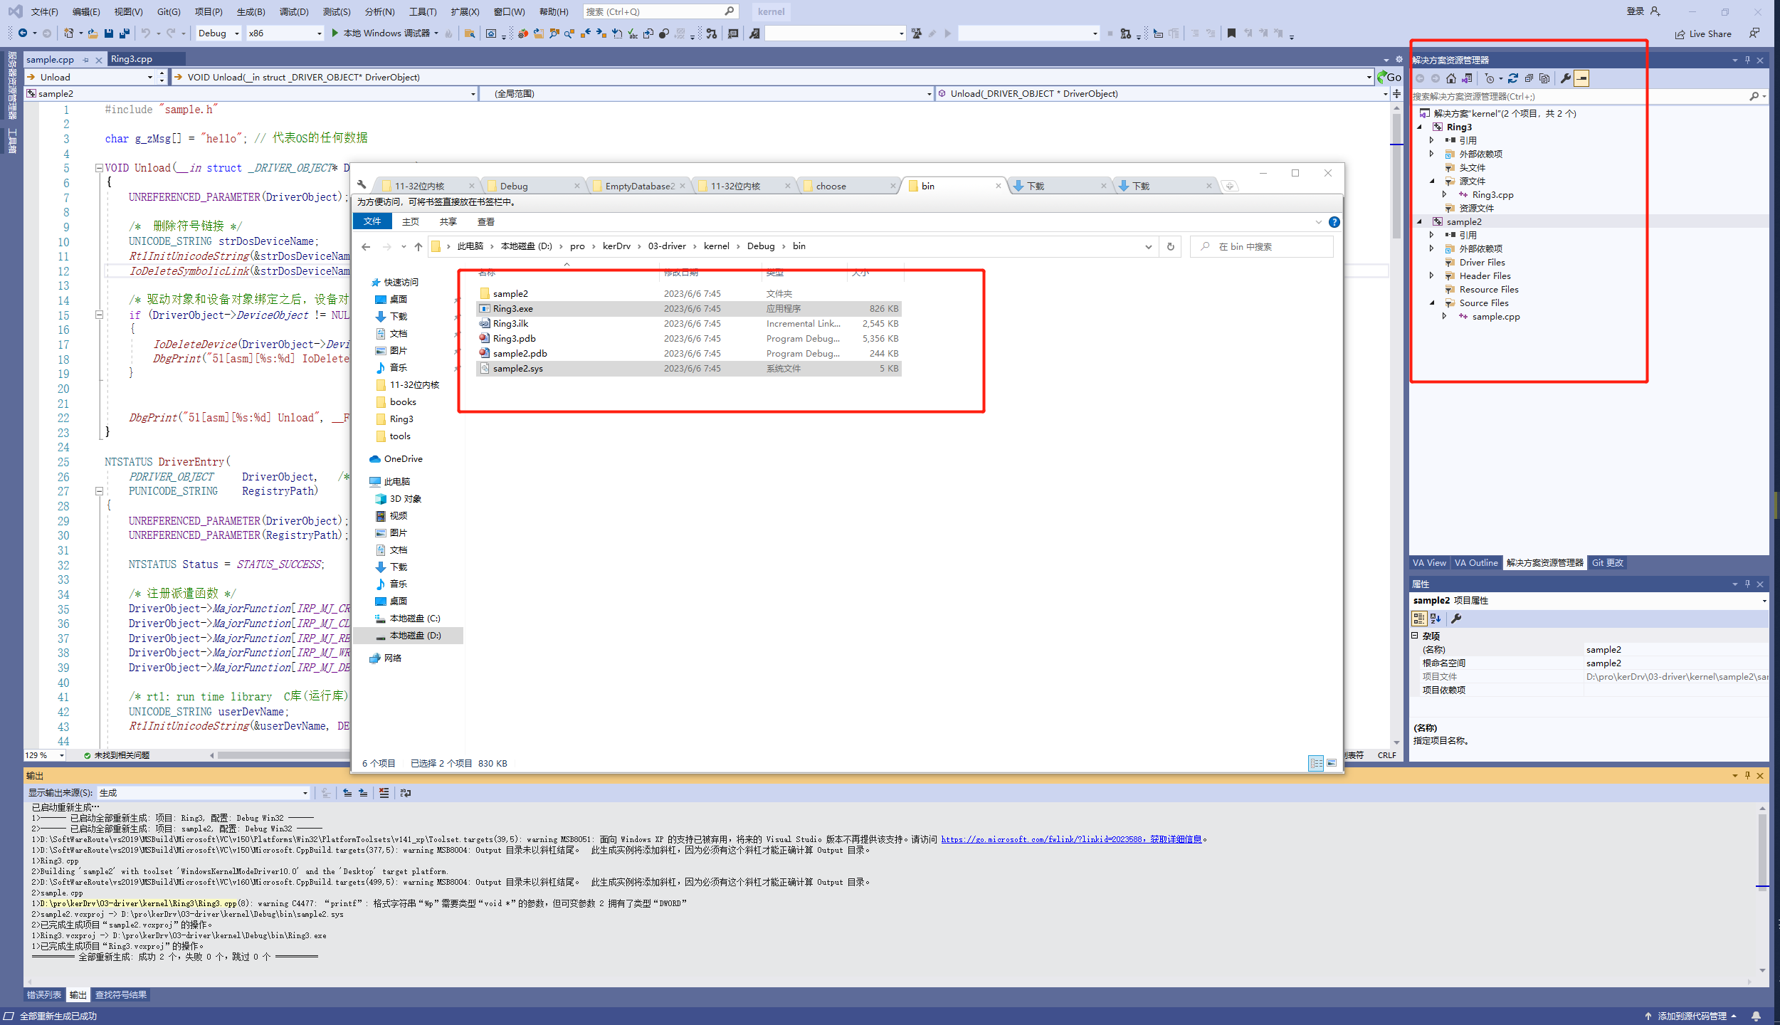Click the editor vertical scrollbar thumb
This screenshot has height=1025, width=1780.
[x=1396, y=178]
